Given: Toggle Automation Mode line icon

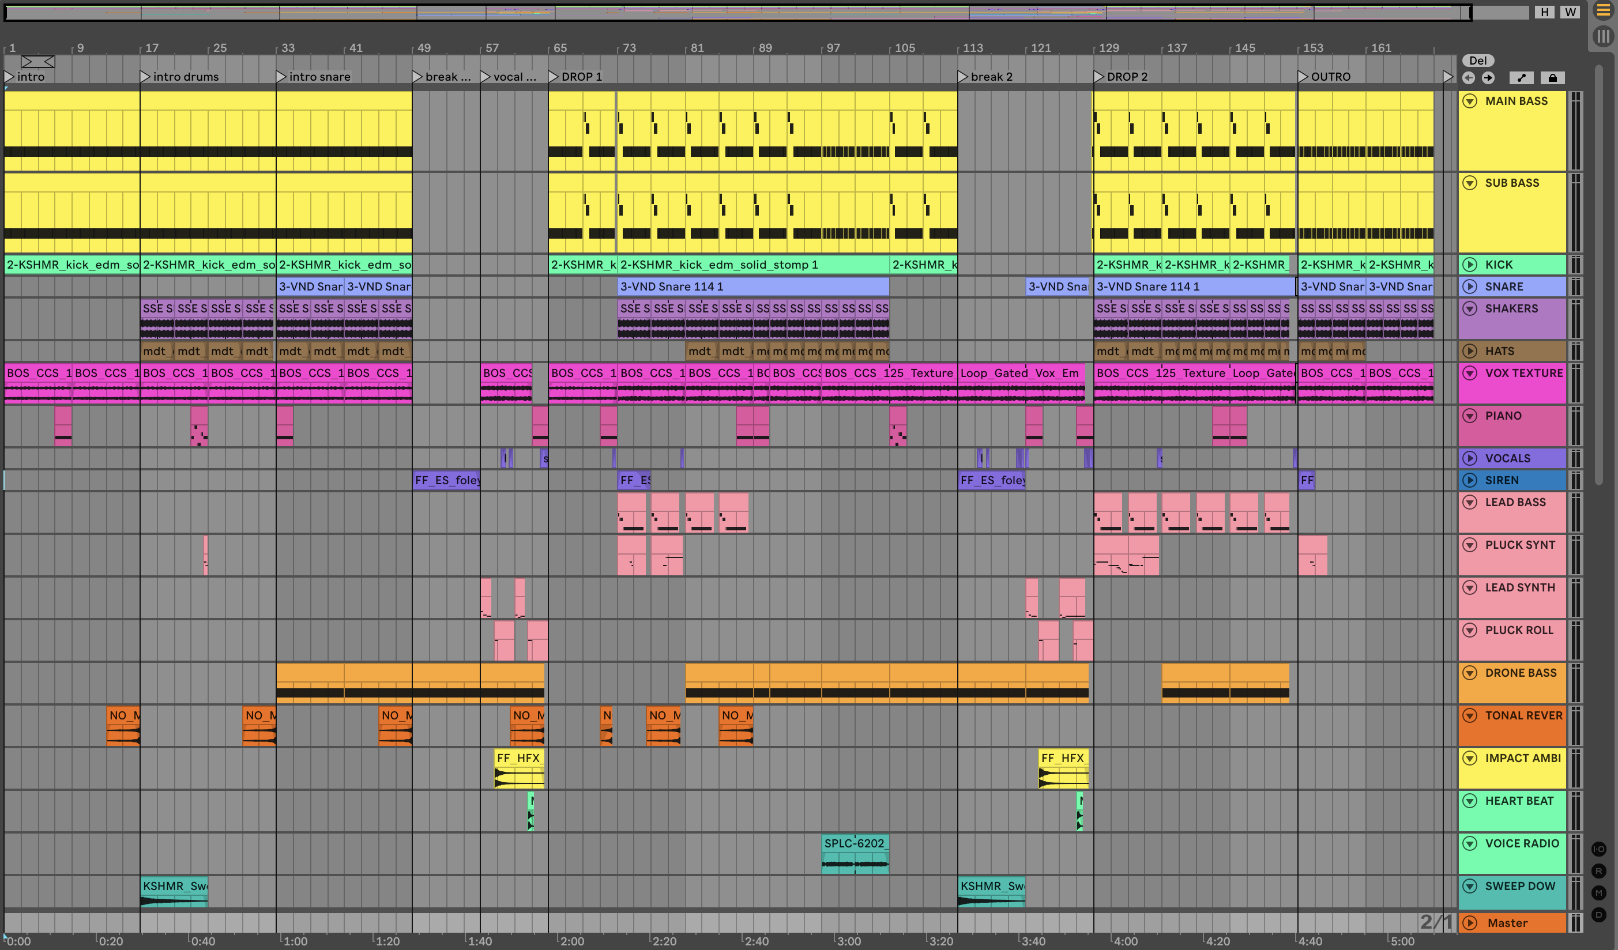Looking at the screenshot, I should [x=1521, y=78].
